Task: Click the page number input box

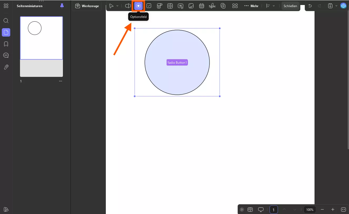Action: pyautogui.click(x=273, y=210)
